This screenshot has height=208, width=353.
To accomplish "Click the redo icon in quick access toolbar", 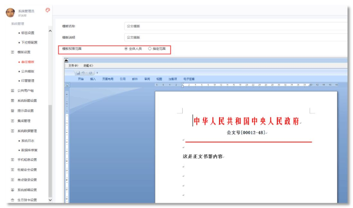I will [91, 73].
